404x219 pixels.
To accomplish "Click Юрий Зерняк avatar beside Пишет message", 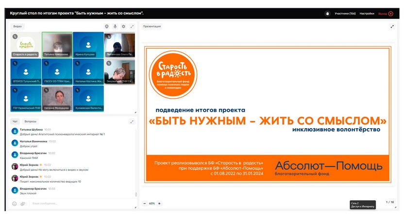I will point(15,178).
